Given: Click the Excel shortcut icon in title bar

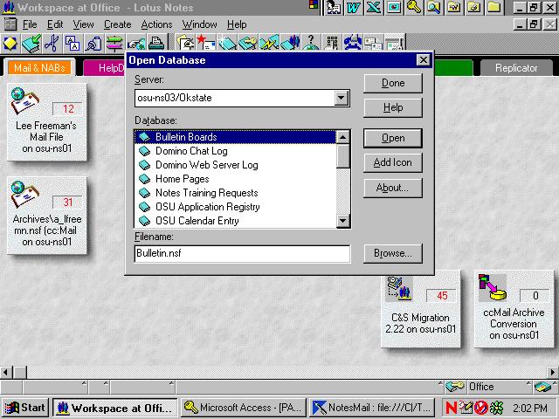Looking at the screenshot, I should point(374,8).
